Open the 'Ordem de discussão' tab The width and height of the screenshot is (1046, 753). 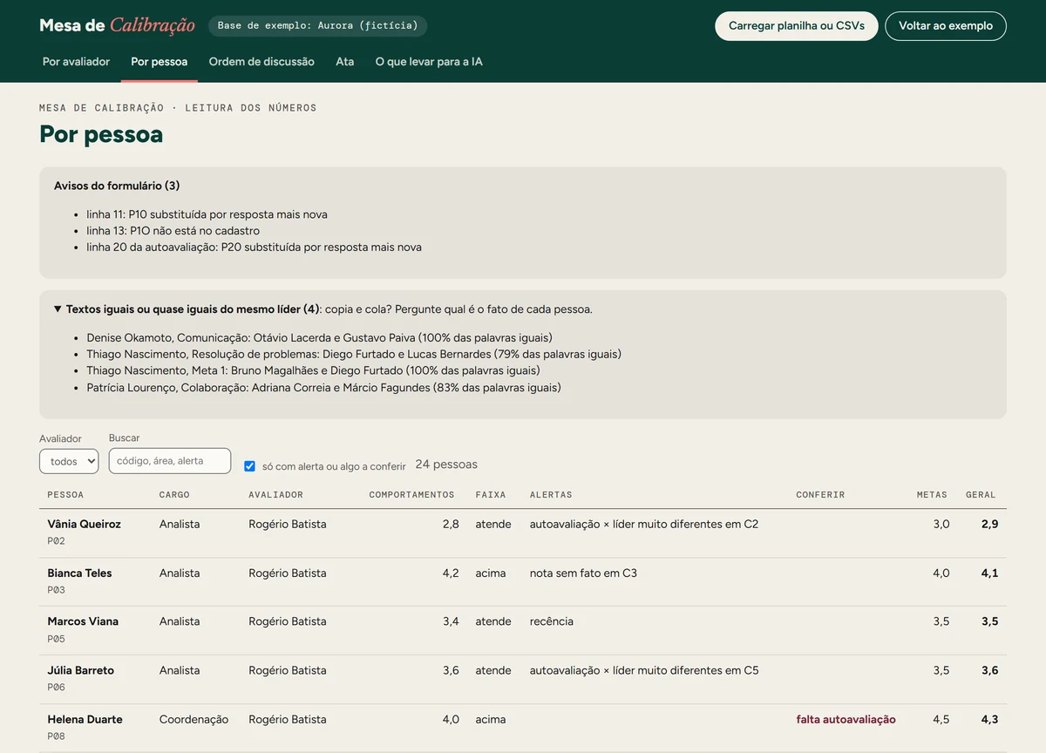[x=261, y=62]
